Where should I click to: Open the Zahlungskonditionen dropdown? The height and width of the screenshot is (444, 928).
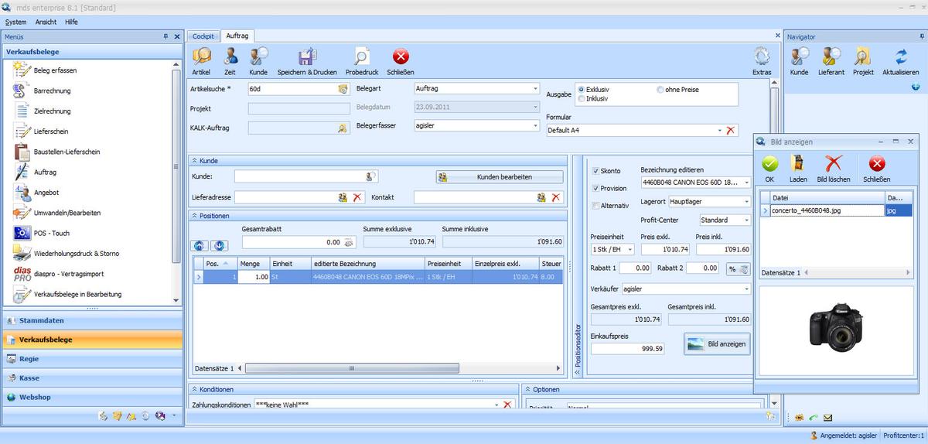(x=496, y=405)
